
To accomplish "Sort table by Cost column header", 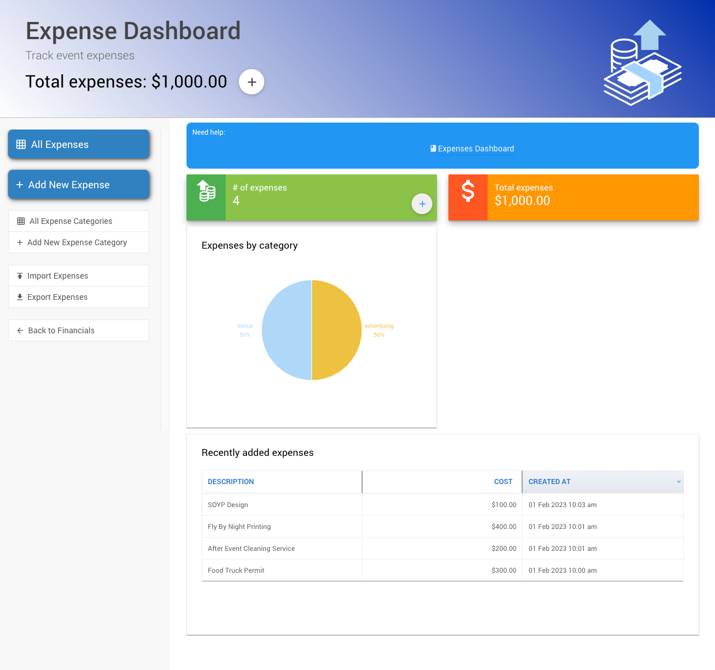I will (x=503, y=482).
